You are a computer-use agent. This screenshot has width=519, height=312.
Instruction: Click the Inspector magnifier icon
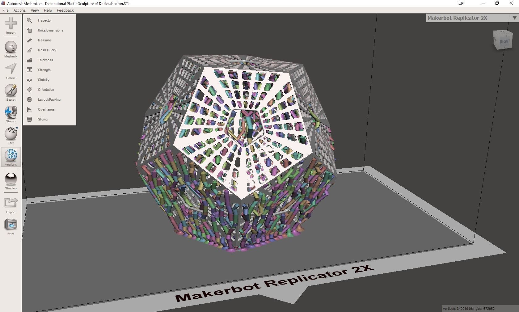[29, 20]
